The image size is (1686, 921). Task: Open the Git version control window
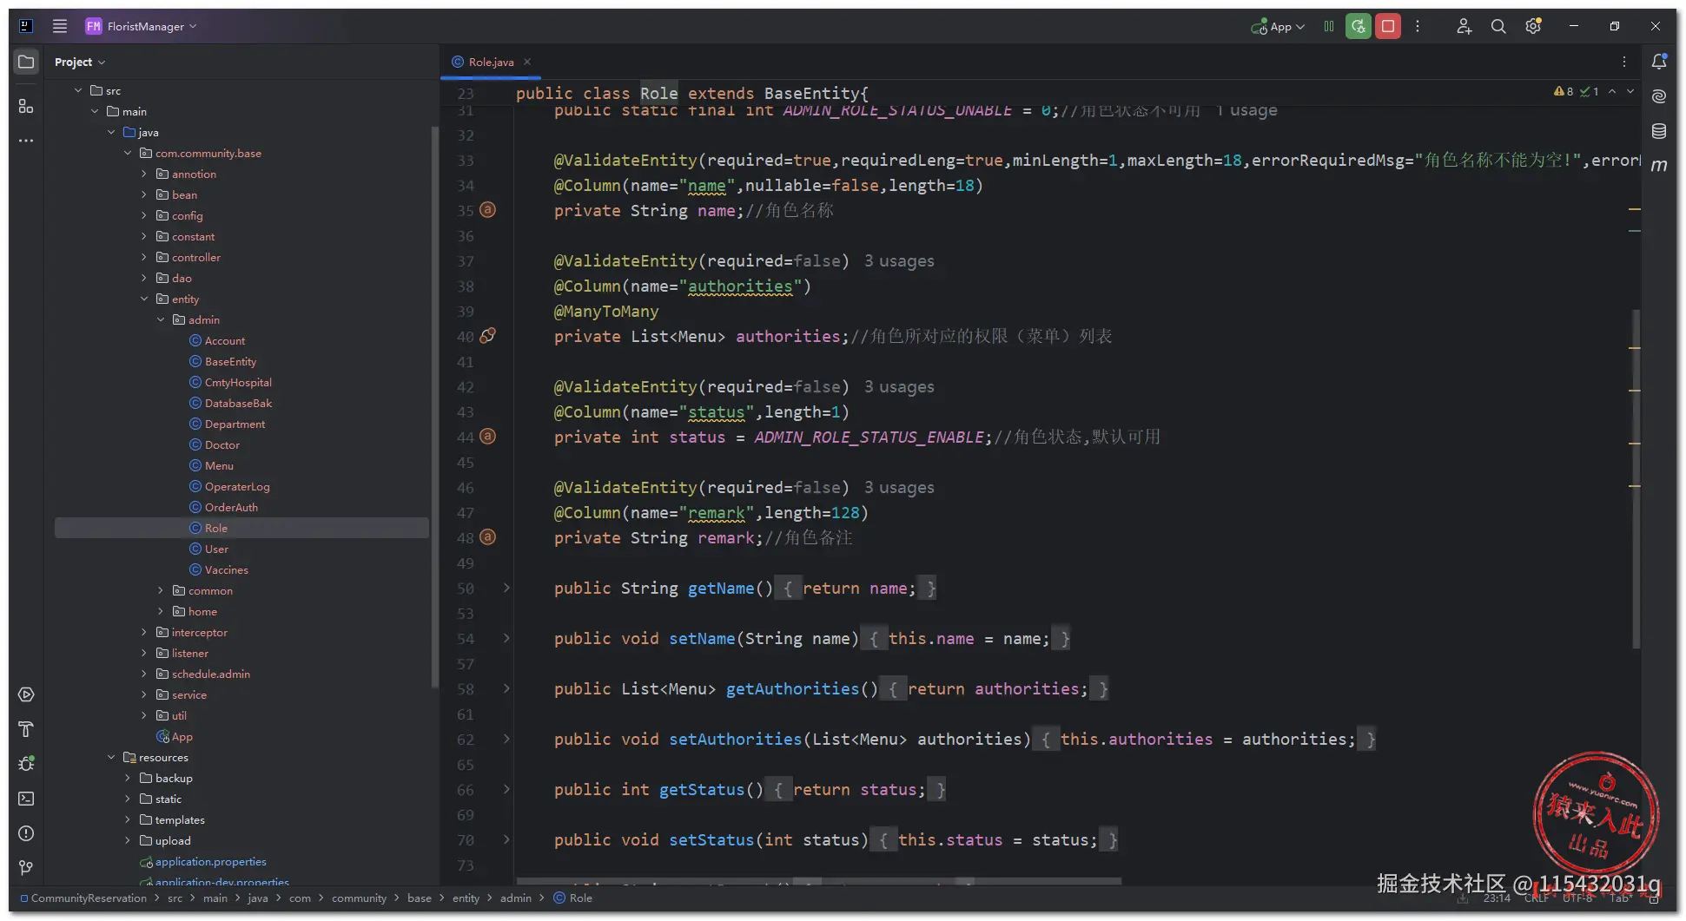[x=26, y=868]
